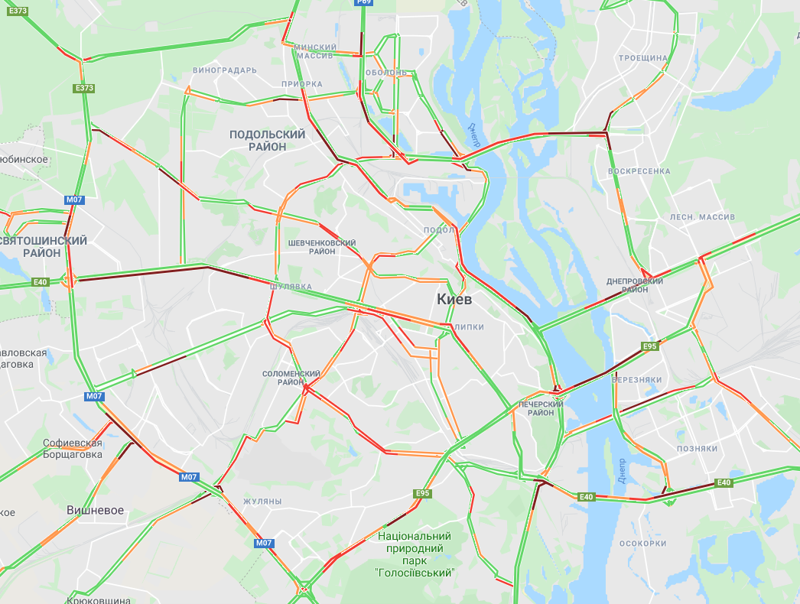The image size is (800, 604).
Task: Click the Осокорки neighborhood label
Action: (x=643, y=544)
